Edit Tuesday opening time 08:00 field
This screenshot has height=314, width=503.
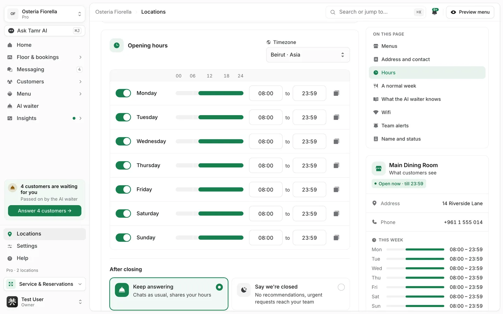click(266, 117)
